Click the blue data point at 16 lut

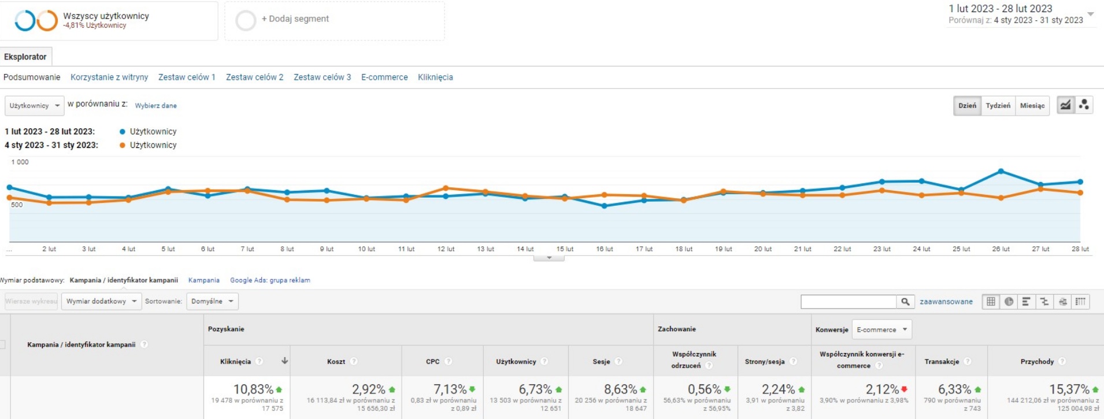click(605, 206)
